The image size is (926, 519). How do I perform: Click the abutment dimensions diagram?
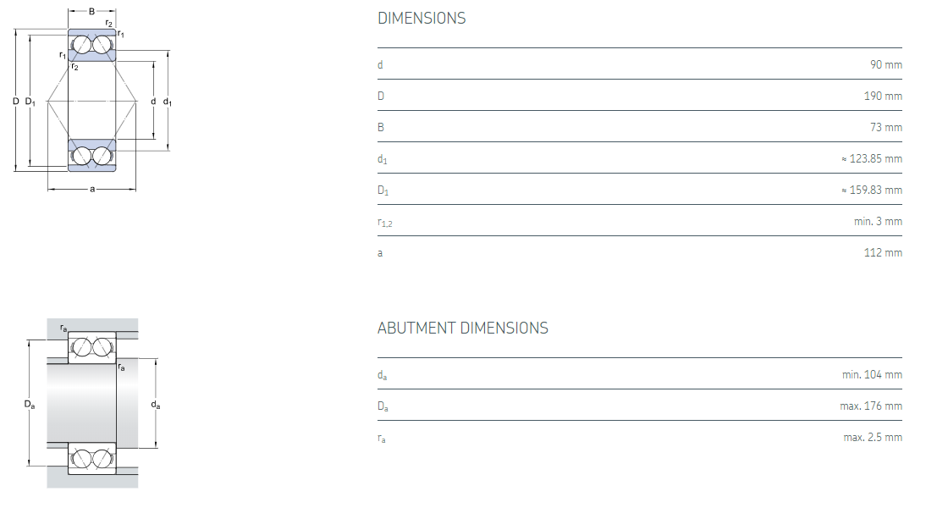pyautogui.click(x=91, y=404)
